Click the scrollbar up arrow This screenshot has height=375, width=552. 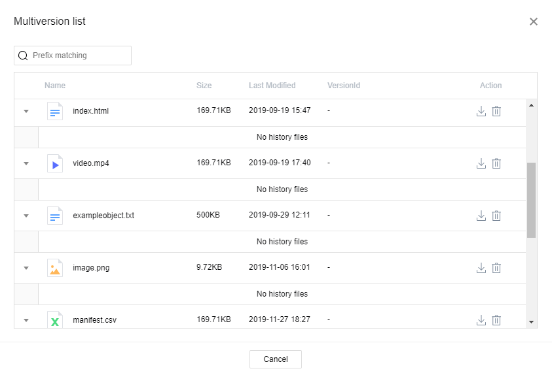(x=531, y=105)
